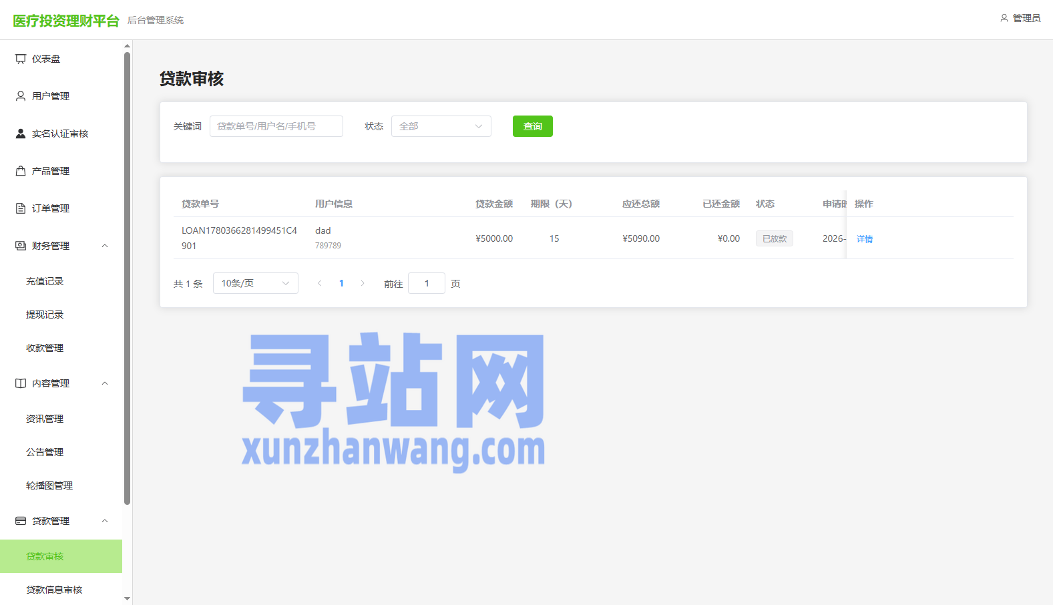The image size is (1053, 605).
Task: Click page number 1 in pagination
Action: [x=341, y=283]
